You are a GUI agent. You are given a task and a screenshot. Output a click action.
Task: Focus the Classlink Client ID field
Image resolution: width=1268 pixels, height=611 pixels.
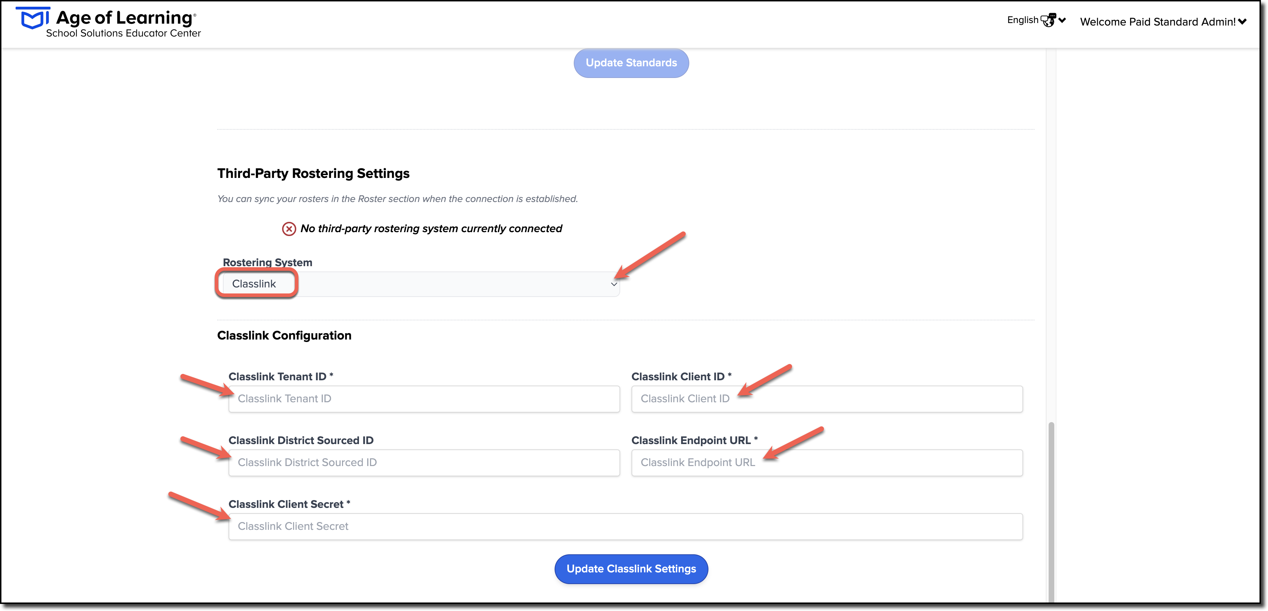pyautogui.click(x=827, y=399)
